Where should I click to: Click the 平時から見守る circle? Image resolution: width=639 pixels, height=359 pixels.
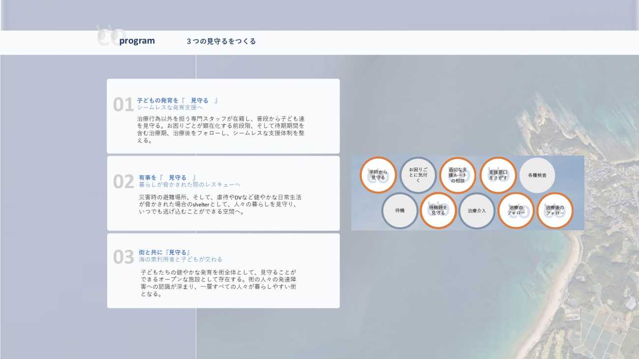point(378,175)
